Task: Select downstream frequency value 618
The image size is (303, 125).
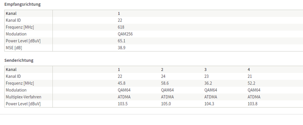Action: pos(121,27)
